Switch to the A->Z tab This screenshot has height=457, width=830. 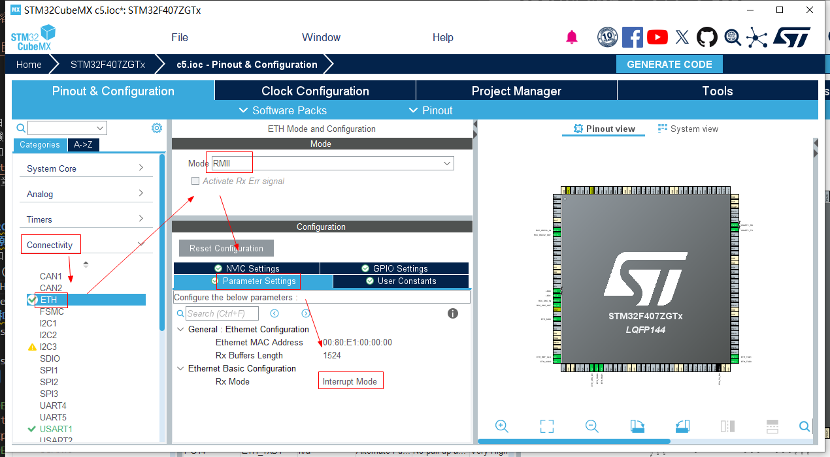click(x=84, y=145)
